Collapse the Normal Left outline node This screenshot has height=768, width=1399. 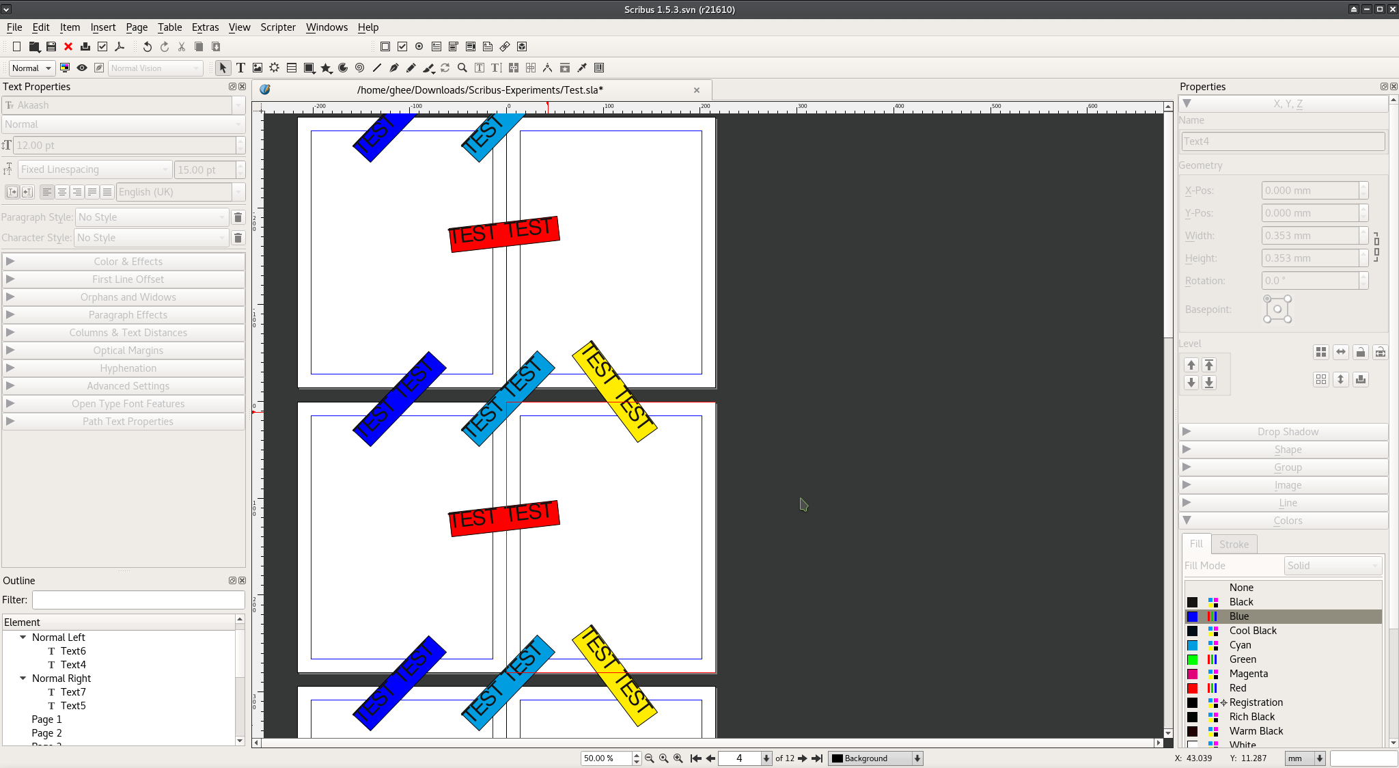(23, 637)
